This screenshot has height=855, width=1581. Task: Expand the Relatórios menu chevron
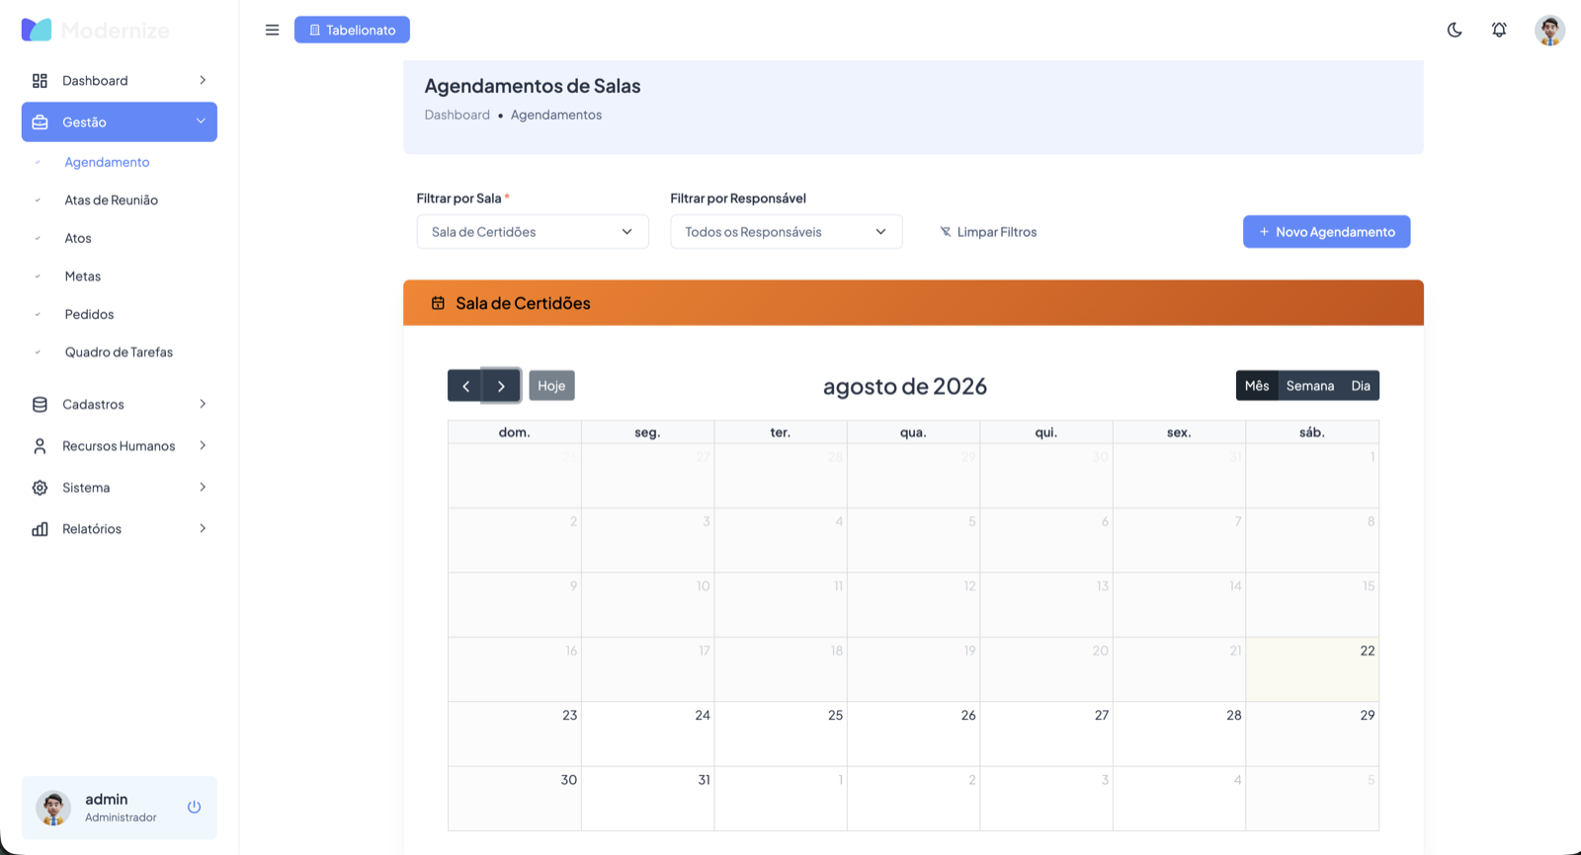click(x=202, y=528)
